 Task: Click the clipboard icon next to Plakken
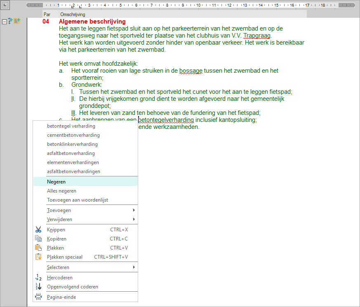click(38, 248)
